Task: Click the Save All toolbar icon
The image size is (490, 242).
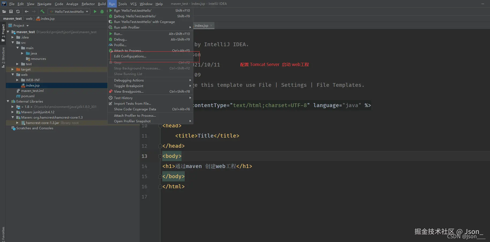Action: click(11, 11)
